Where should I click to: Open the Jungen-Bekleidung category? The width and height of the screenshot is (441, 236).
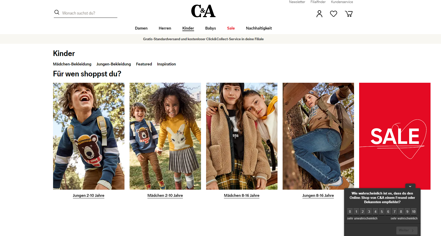point(114,64)
